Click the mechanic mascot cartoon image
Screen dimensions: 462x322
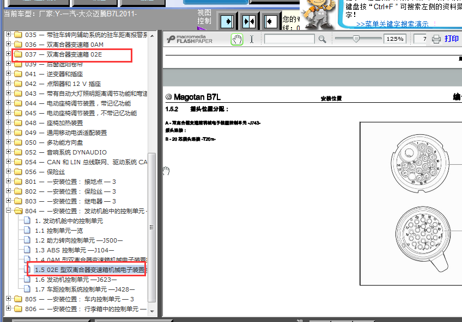318,14
